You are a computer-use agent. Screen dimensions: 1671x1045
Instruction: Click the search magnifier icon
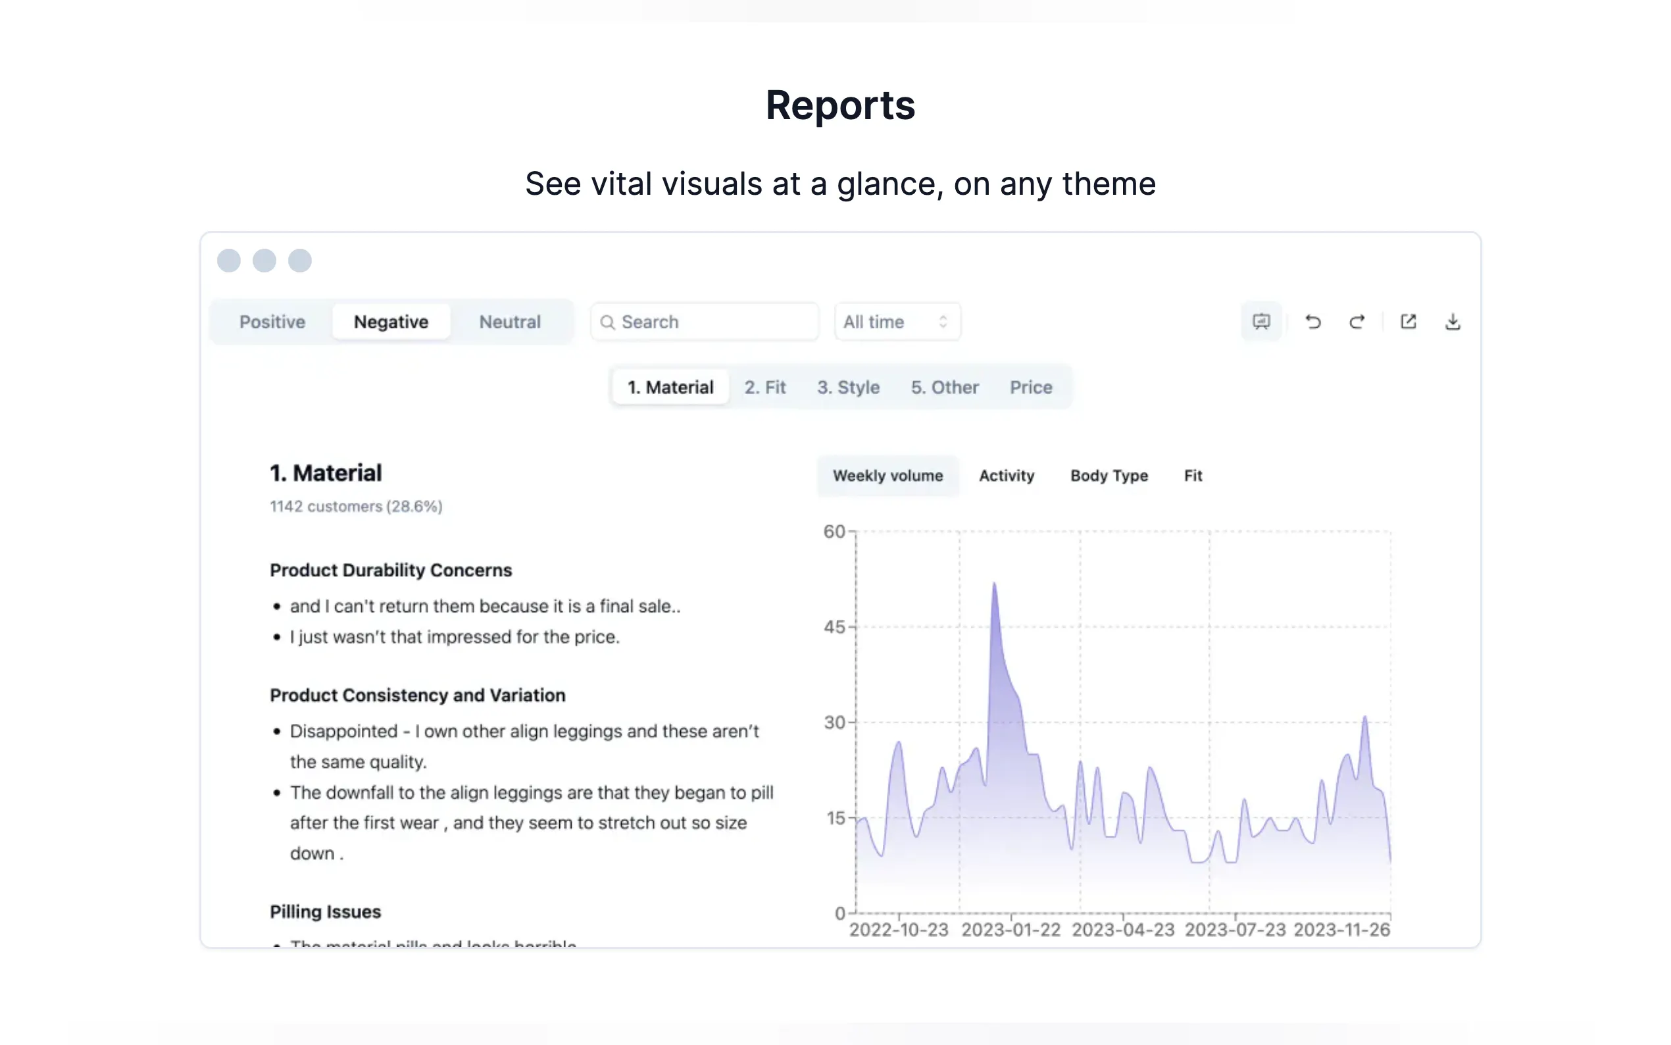(607, 322)
